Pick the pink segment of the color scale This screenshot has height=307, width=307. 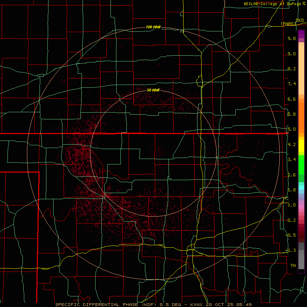tap(301, 207)
